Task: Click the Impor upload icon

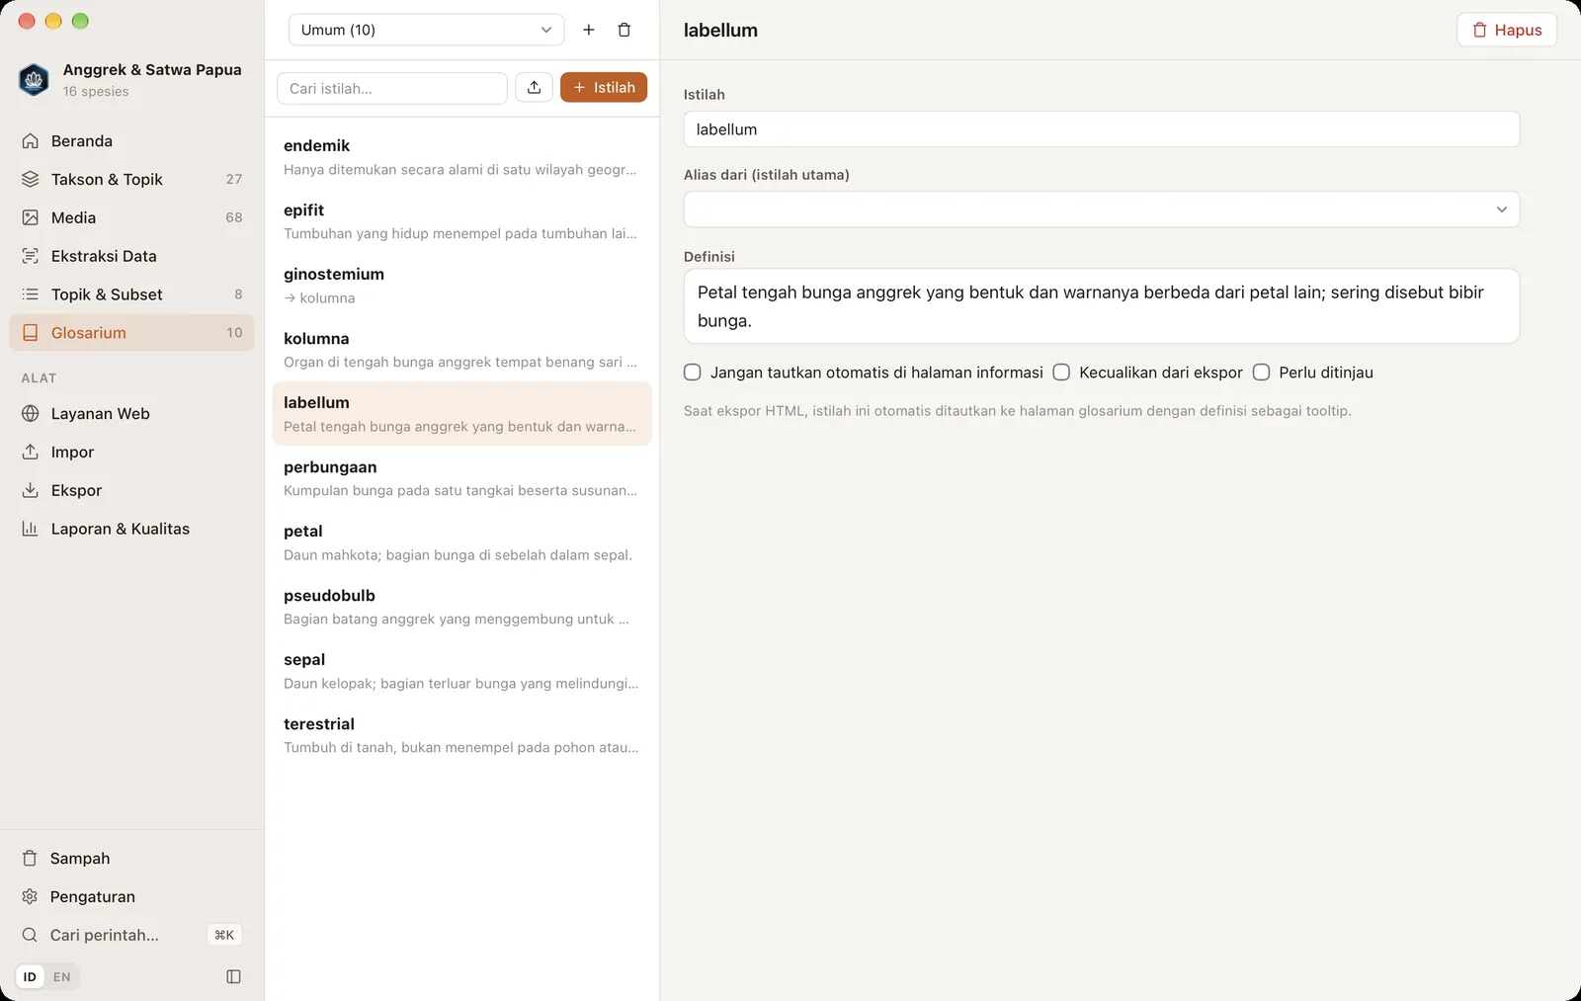Action: (31, 452)
